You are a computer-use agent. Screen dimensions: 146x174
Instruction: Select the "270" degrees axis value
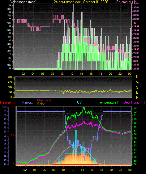(x=10, y=82)
